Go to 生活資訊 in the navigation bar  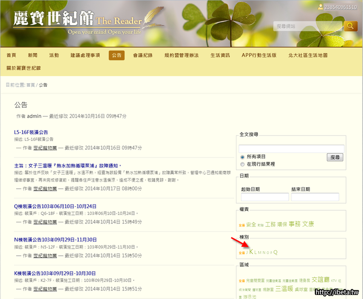pos(220,55)
